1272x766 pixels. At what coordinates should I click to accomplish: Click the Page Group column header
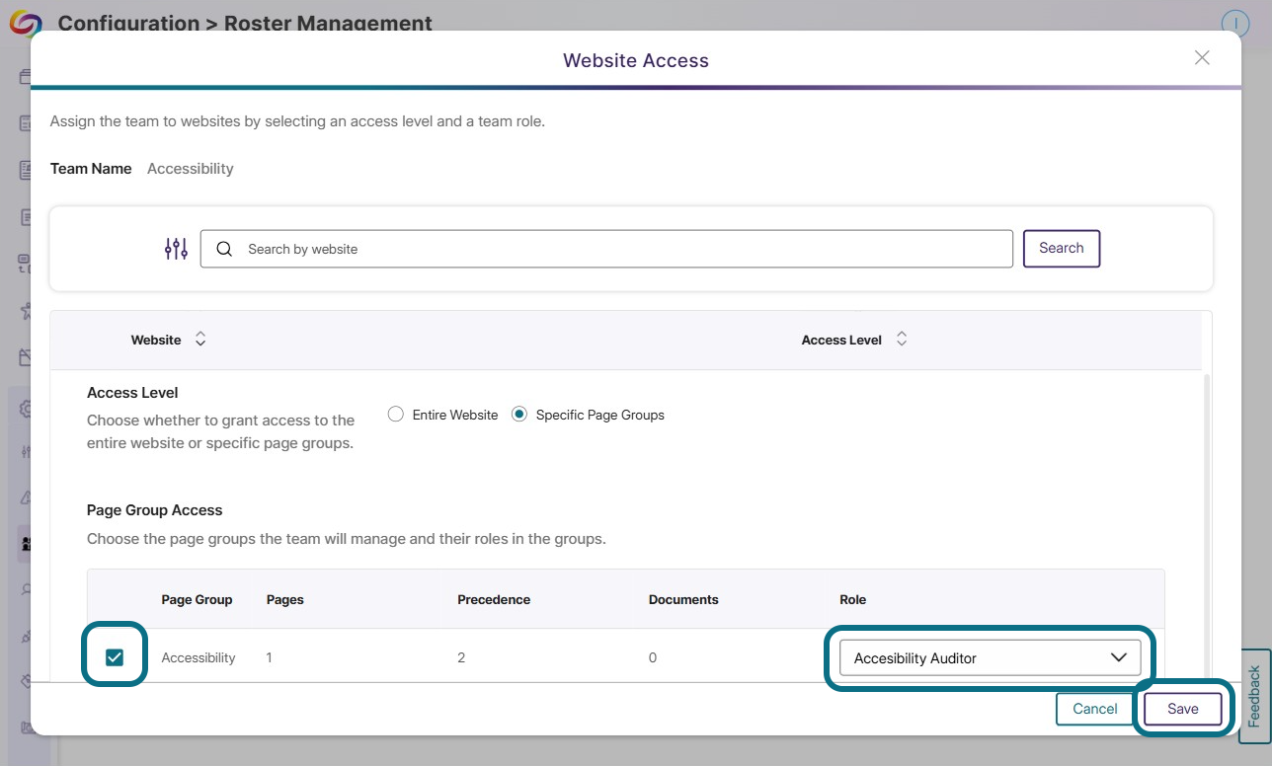point(198,599)
